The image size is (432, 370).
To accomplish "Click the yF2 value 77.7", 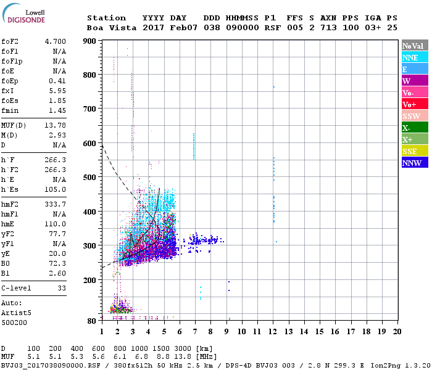I will (x=57, y=234).
